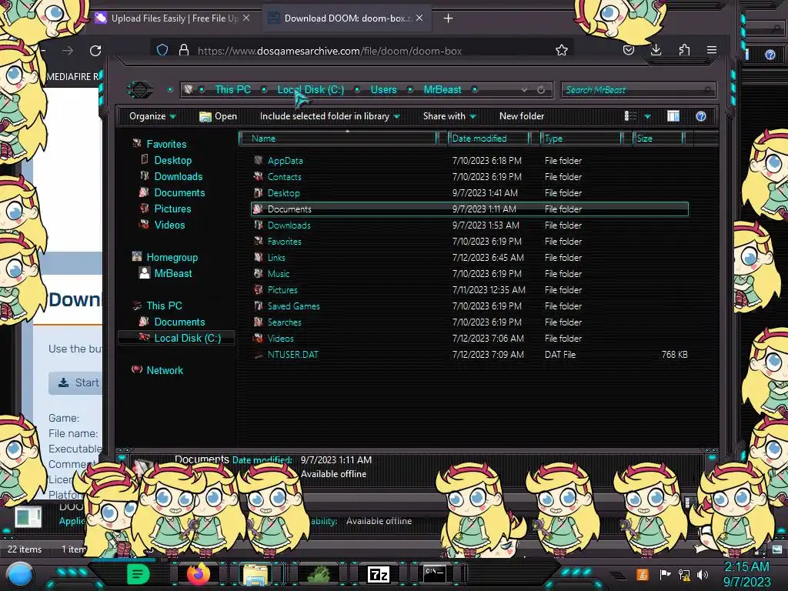Toggle the preview pane icon
This screenshot has height=591, width=788.
pyautogui.click(x=673, y=116)
